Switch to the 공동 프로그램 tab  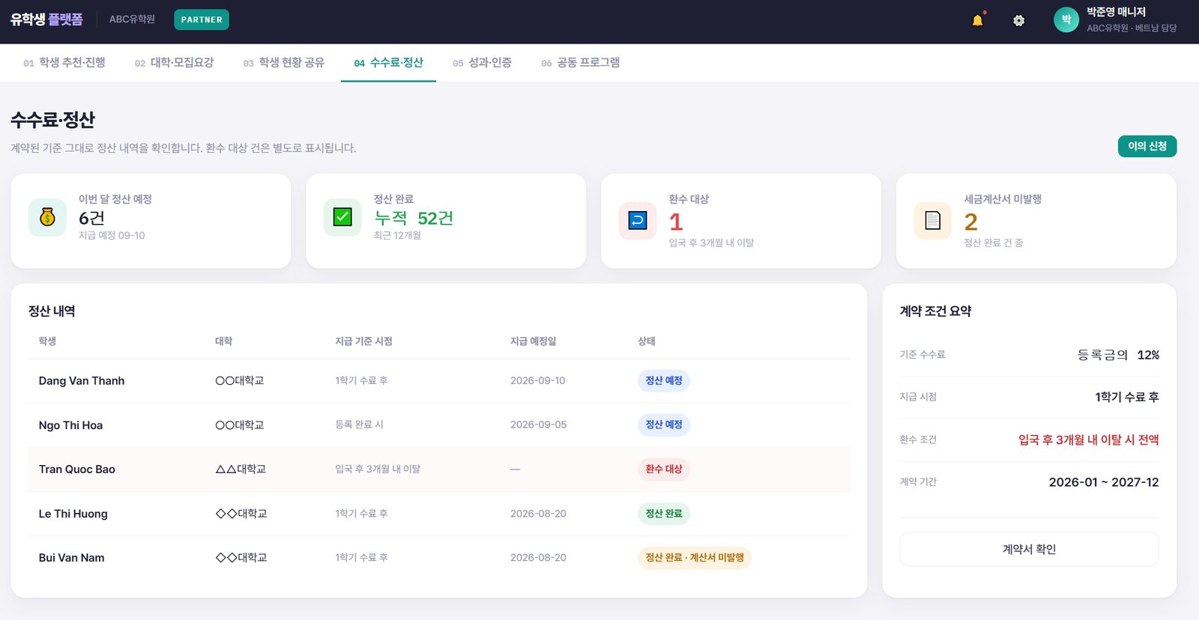click(581, 63)
